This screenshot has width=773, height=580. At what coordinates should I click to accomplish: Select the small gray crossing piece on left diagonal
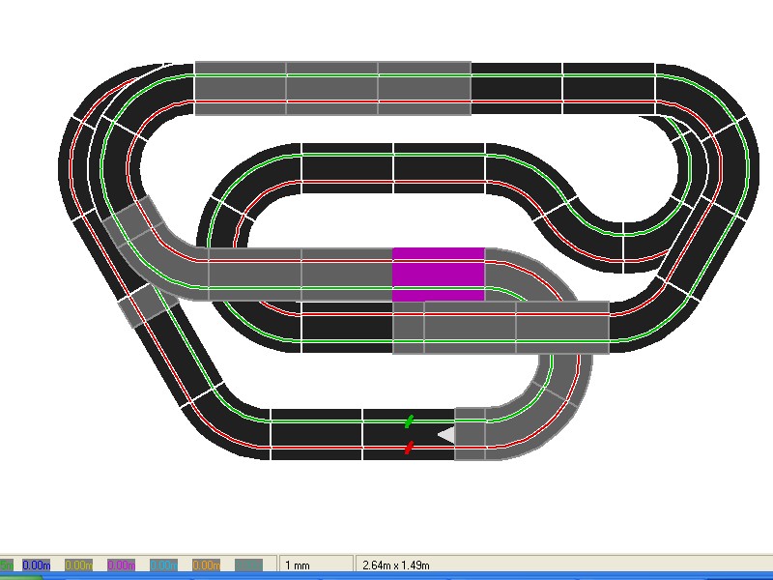147,304
